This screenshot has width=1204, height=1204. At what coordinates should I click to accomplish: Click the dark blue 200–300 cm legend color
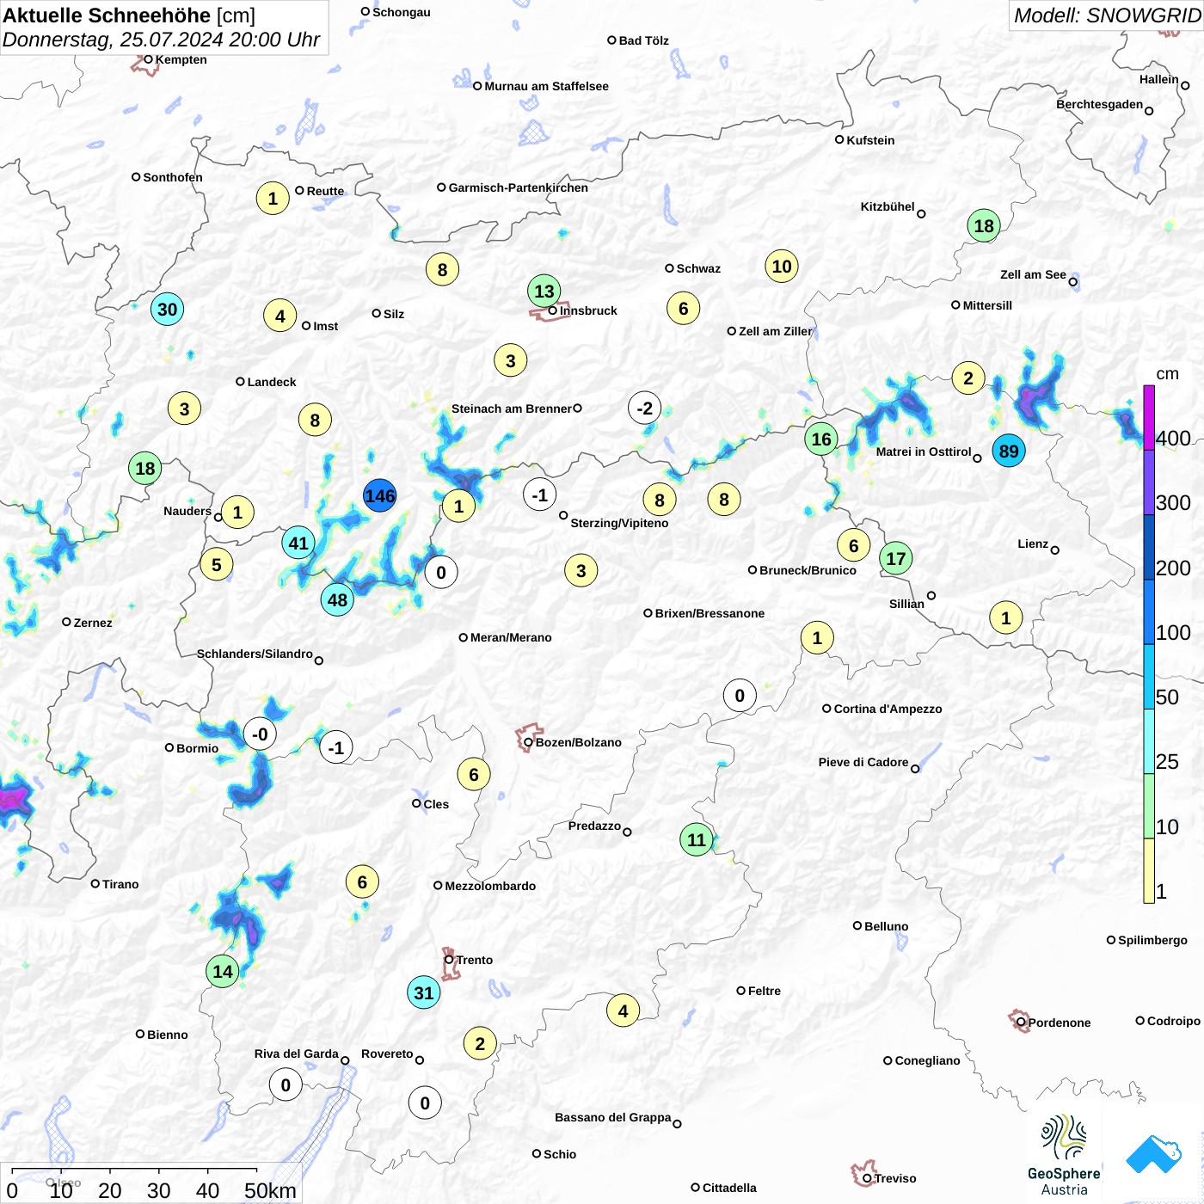1149,547
